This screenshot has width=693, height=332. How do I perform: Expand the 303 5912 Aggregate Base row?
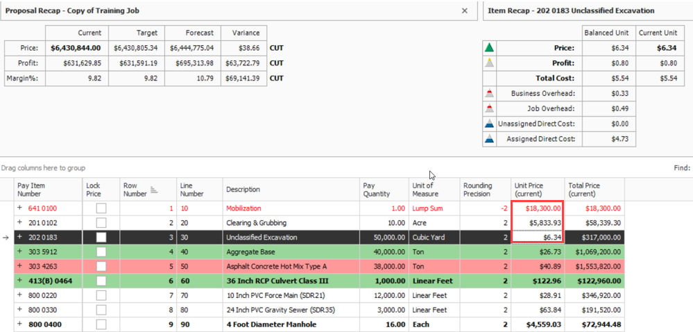pyautogui.click(x=20, y=251)
